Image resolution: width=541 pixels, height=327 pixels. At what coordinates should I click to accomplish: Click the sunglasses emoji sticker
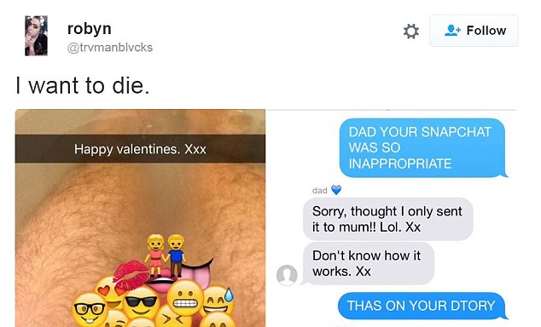[141, 302]
